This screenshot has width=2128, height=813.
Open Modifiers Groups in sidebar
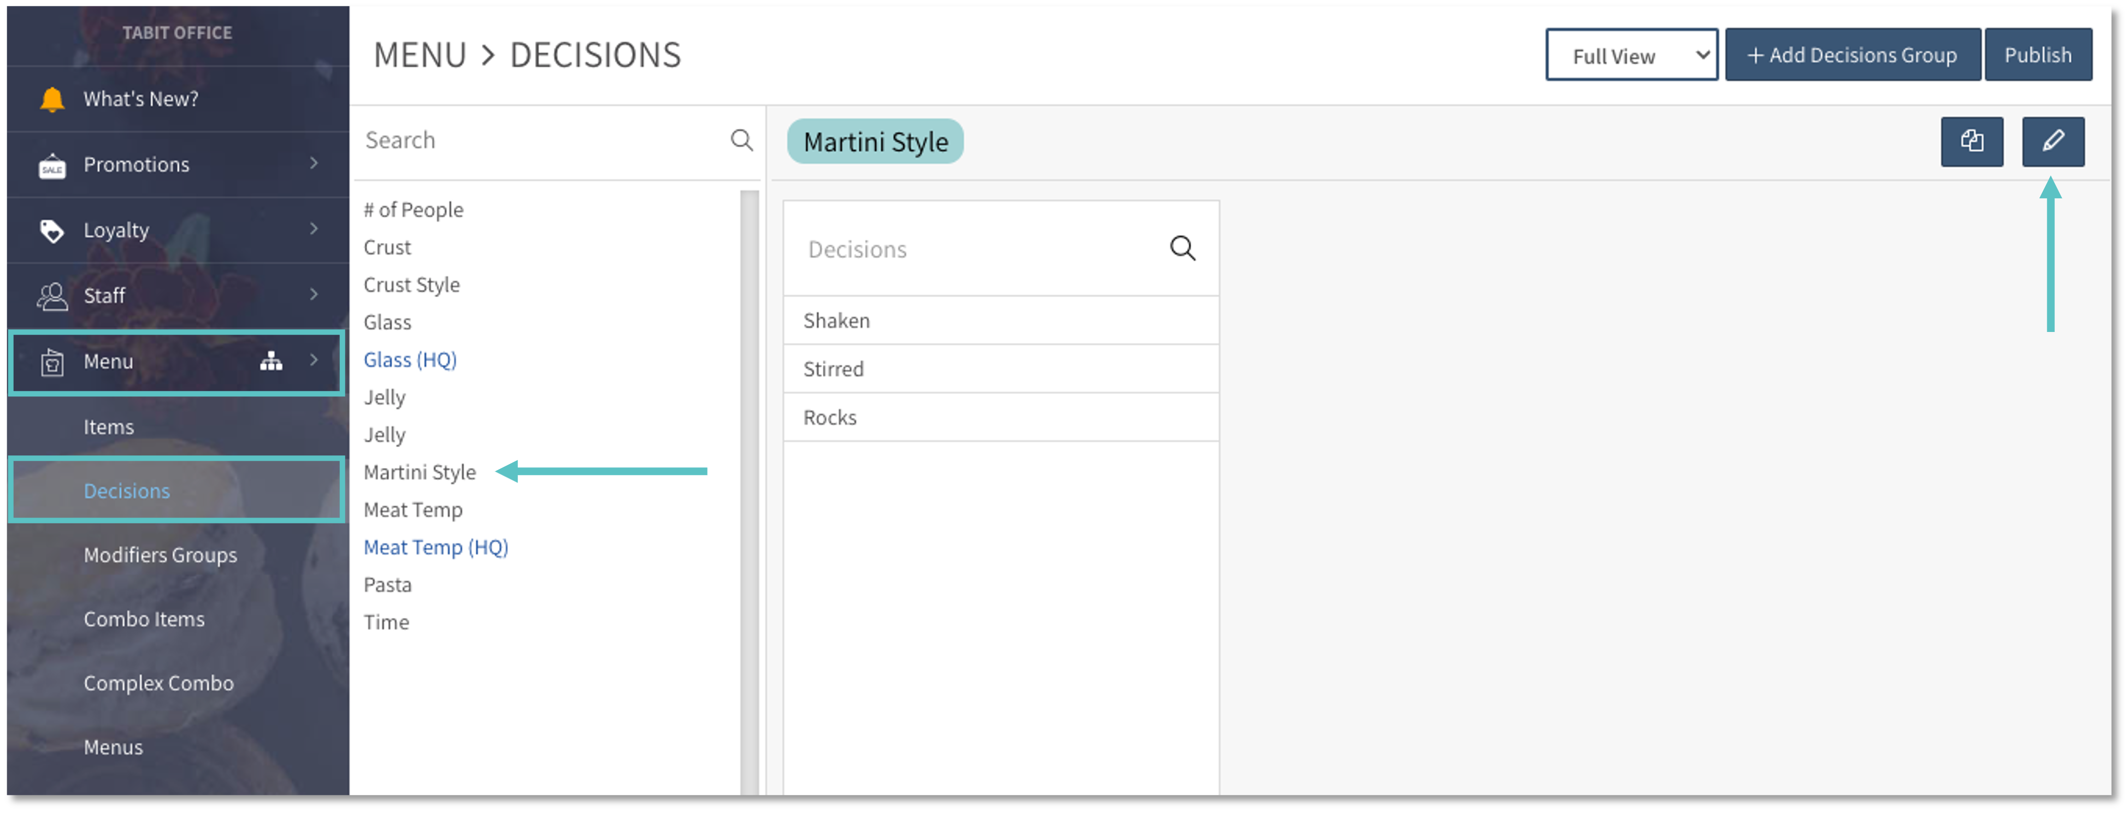160,555
